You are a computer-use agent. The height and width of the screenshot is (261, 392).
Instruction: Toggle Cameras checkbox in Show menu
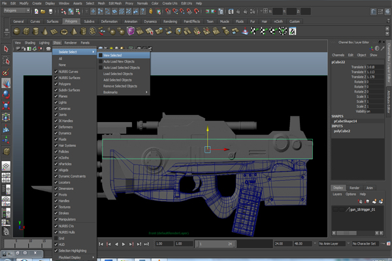(56, 108)
